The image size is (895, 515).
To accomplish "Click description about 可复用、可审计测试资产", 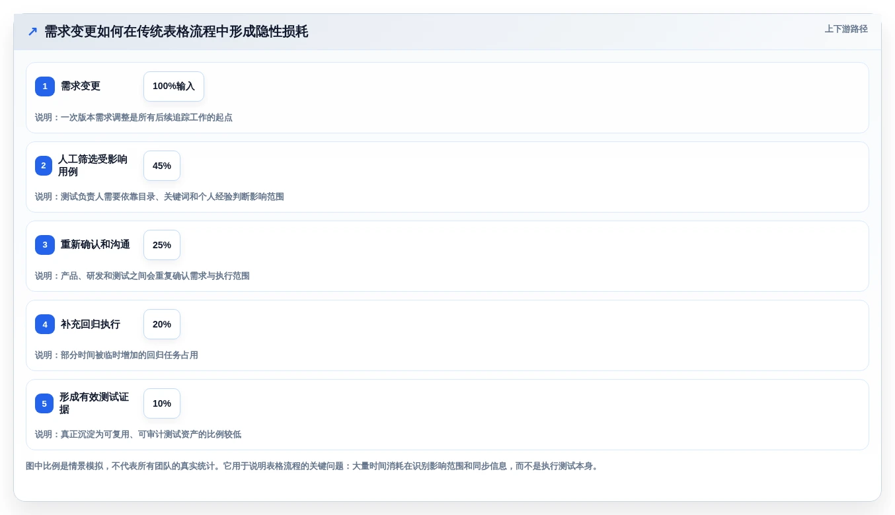I will pos(138,434).
